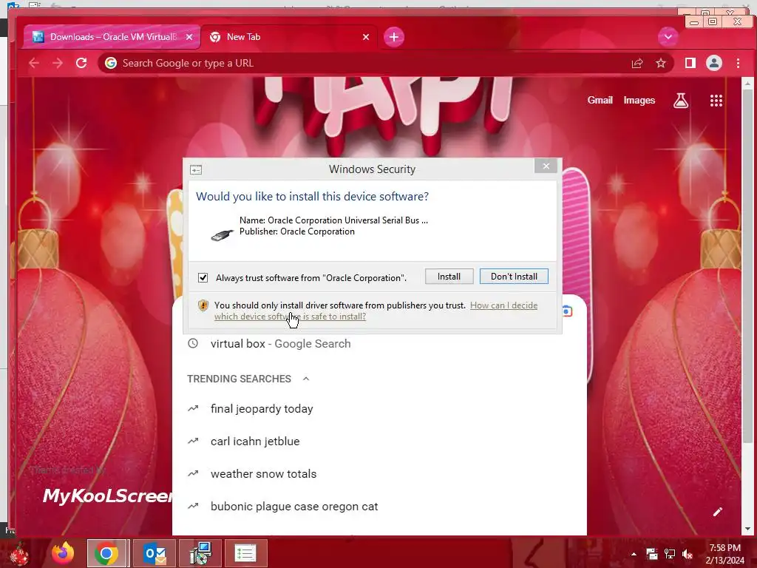Open link about deciding safe device software

(376, 311)
